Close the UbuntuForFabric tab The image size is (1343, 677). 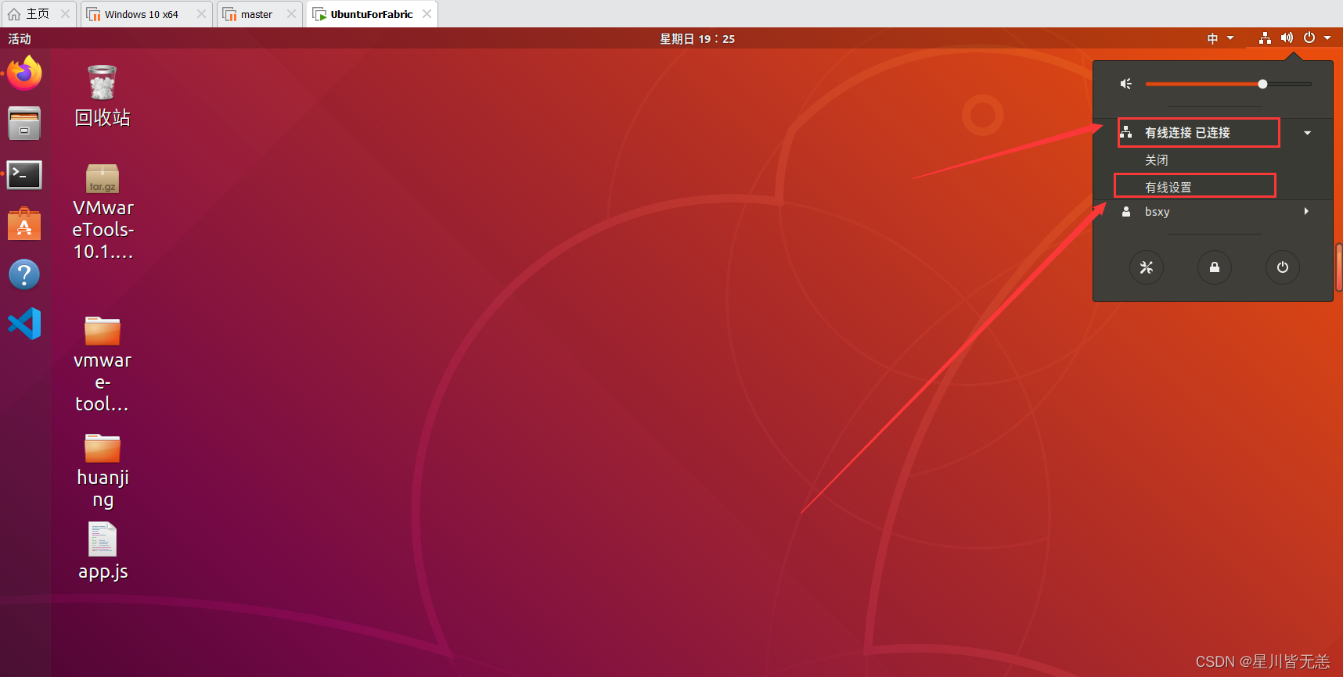click(x=427, y=14)
